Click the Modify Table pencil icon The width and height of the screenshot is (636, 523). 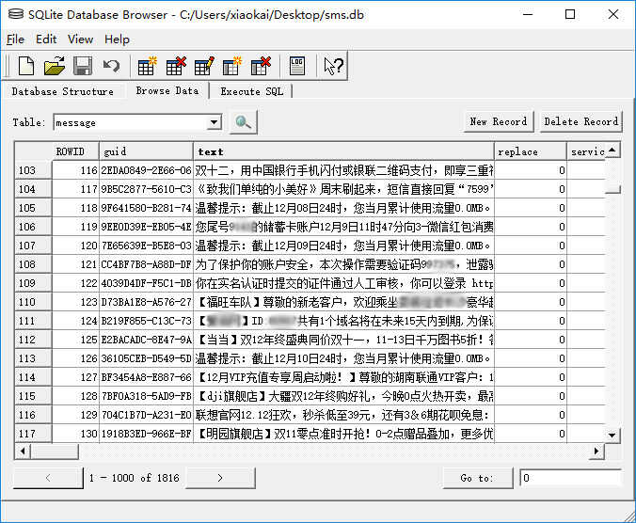click(204, 66)
